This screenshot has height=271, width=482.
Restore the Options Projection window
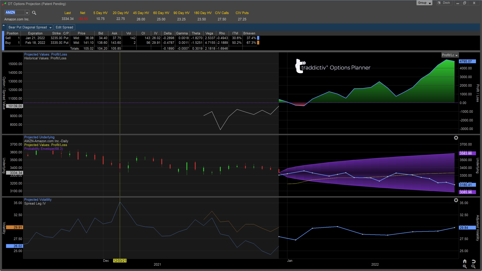coord(465,3)
